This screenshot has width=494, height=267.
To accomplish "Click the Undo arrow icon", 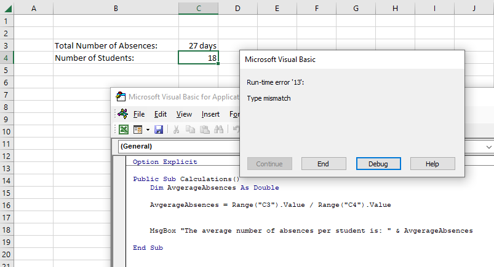I will [236, 130].
